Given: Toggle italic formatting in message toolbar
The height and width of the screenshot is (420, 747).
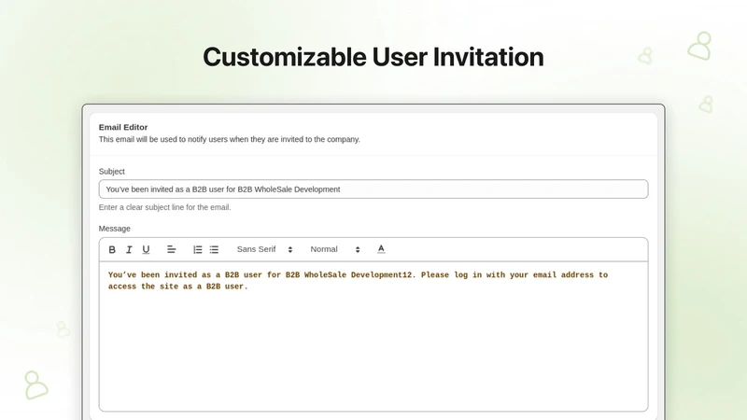Looking at the screenshot, I should pos(129,249).
